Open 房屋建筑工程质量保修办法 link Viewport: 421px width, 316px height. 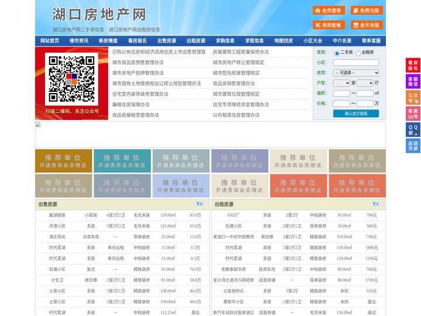pyautogui.click(x=241, y=52)
